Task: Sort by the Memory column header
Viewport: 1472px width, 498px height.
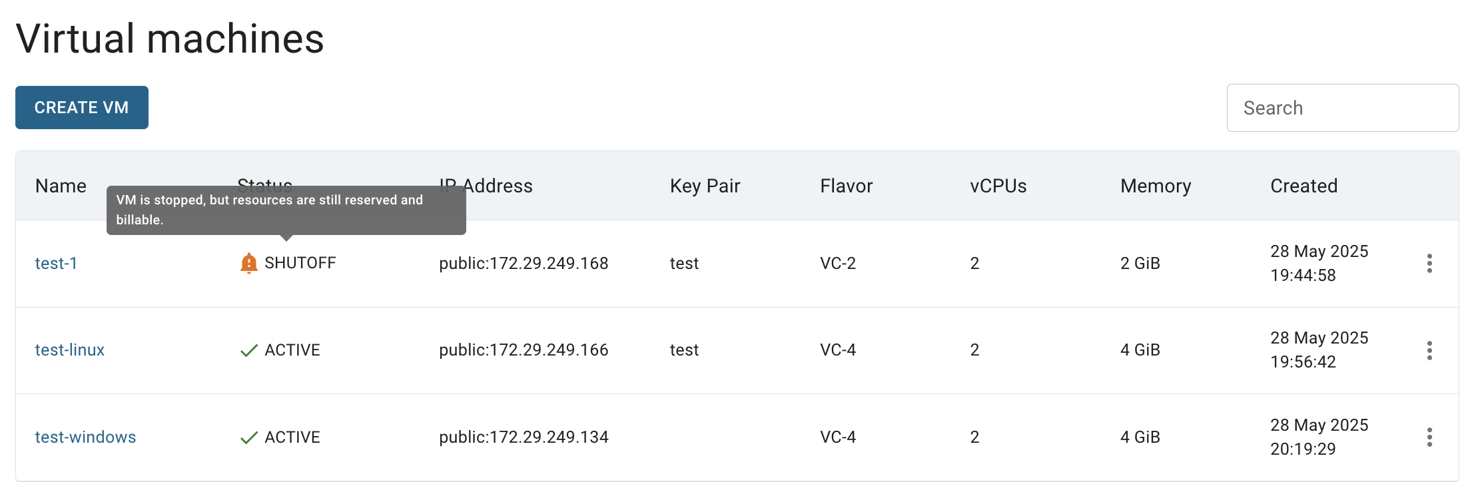Action: pyautogui.click(x=1156, y=186)
